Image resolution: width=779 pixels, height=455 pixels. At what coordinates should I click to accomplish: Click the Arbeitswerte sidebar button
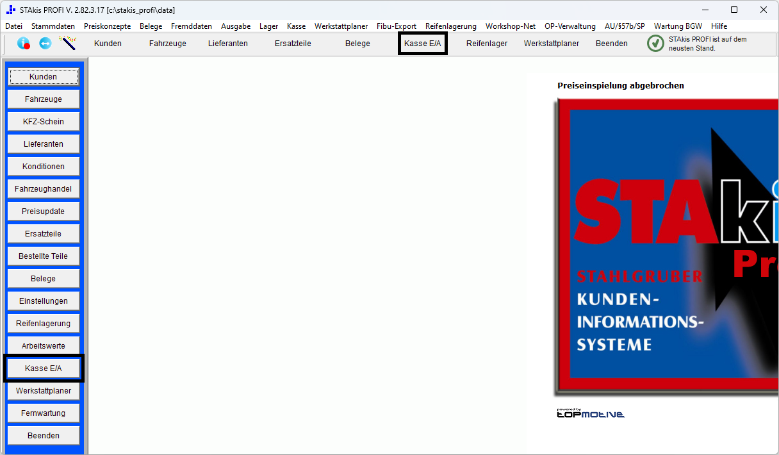tap(44, 346)
